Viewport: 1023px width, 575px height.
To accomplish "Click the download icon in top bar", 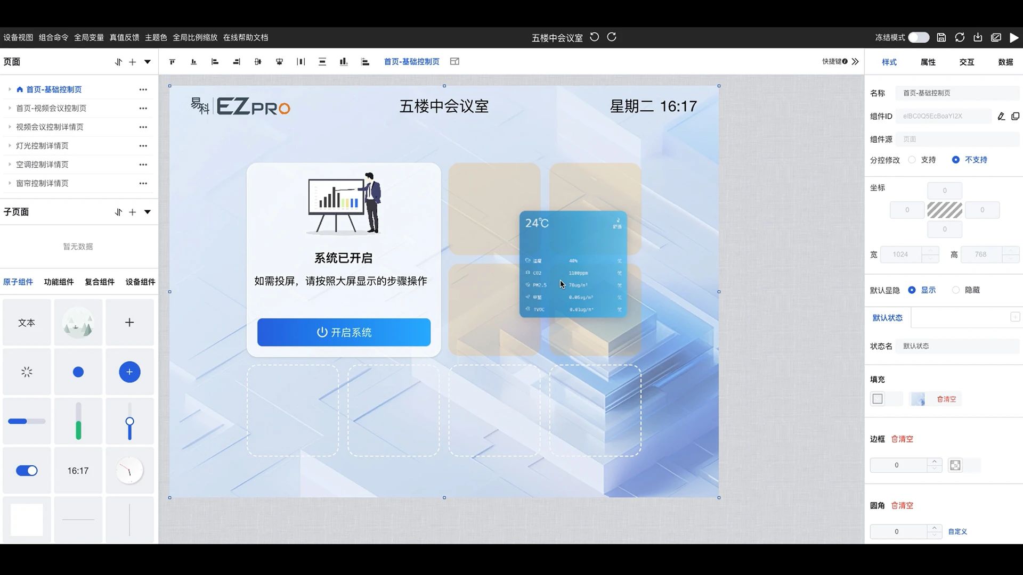I will click(978, 37).
